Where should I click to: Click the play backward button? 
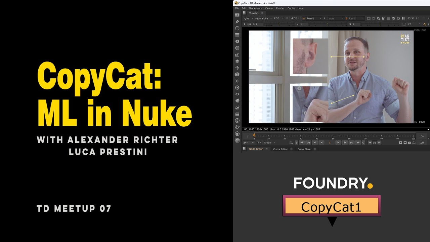pyautogui.click(x=321, y=143)
